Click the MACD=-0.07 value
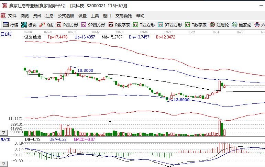Image resolution: width=265 pixels, height=167 pixels. pyautogui.click(x=85, y=140)
